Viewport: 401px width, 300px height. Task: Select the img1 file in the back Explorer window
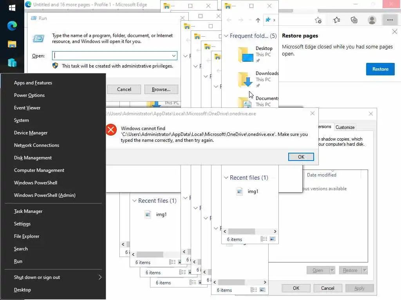pyautogui.click(x=156, y=214)
